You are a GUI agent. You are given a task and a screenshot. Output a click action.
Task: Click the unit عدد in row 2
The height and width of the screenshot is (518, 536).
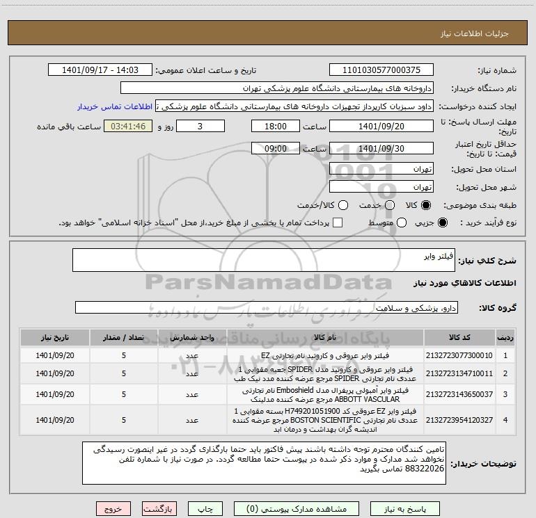pyautogui.click(x=192, y=374)
